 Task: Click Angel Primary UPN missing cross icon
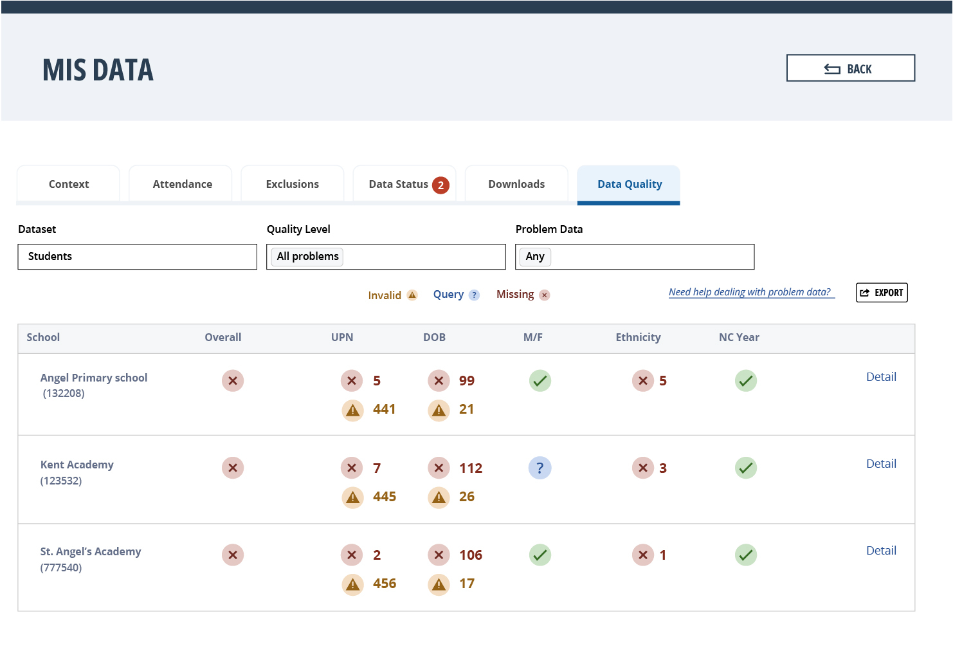pyautogui.click(x=352, y=381)
